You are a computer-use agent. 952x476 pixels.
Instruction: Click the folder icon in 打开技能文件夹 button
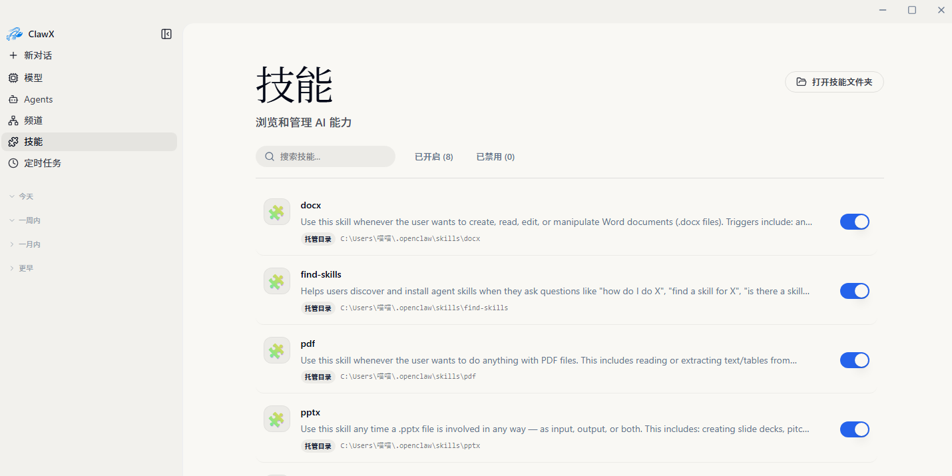tap(801, 82)
